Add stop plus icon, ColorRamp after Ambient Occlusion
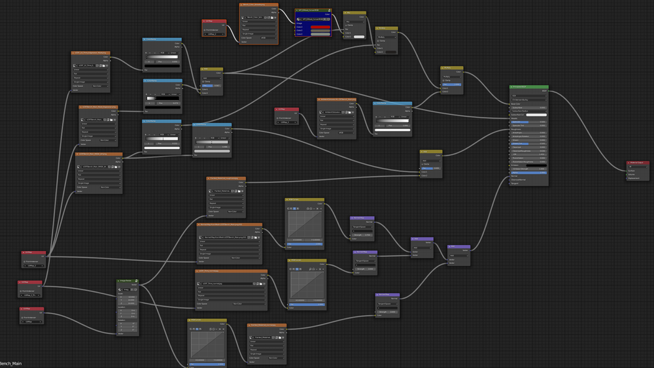Viewport: 654px width, 368px height. (x=376, y=117)
